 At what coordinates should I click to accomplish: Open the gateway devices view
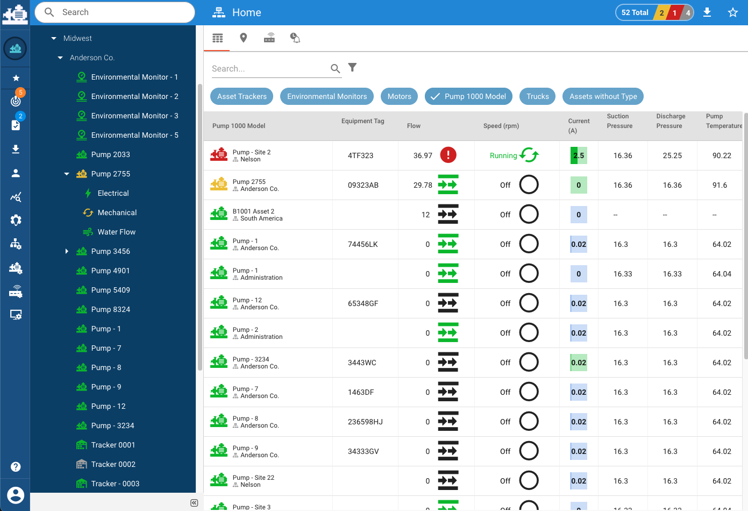point(269,38)
